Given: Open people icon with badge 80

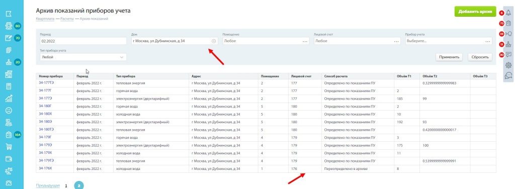Looking at the screenshot, I should click(9, 26).
